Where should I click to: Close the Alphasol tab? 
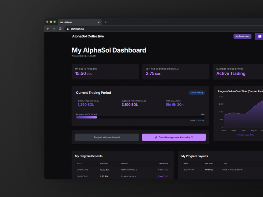(x=99, y=22)
